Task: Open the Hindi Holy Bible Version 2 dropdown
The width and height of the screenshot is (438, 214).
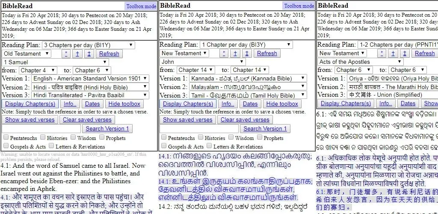Action: click(91, 87)
